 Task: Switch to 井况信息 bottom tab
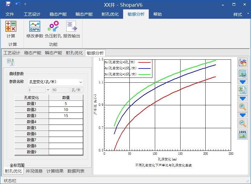(34, 171)
